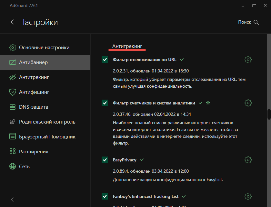Click the Настройки page heading
The width and height of the screenshot is (271, 207).
coord(38,22)
